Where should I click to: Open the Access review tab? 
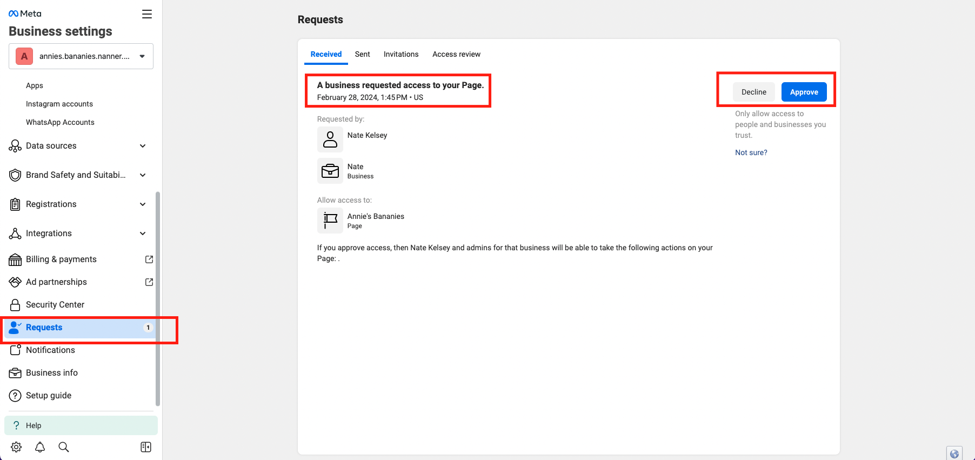pyautogui.click(x=456, y=54)
